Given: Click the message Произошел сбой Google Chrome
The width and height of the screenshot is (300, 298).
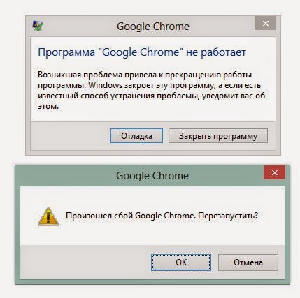Looking at the screenshot, I should [x=162, y=216].
